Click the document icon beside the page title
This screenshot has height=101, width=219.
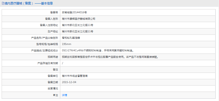(x=3, y=3)
